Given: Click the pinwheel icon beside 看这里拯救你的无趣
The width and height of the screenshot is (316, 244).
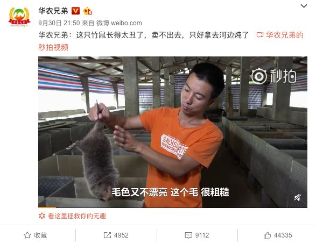Looking at the screenshot, I should coord(42,216).
